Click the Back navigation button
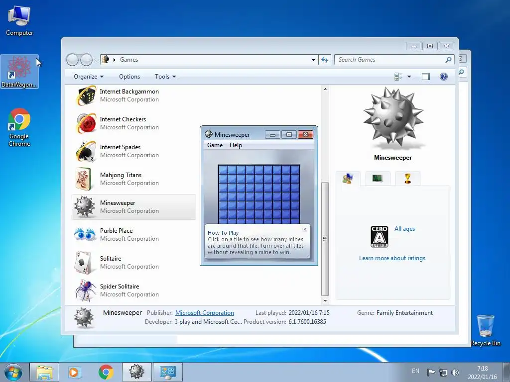Screen dimensions: 510x382 (x=72, y=60)
